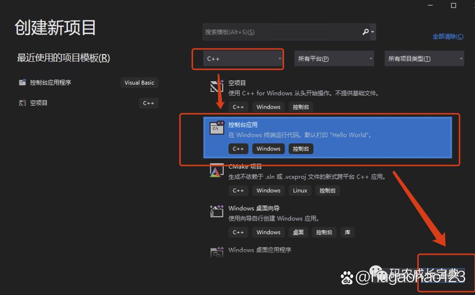Select the CMake 项目 colorful triangle icon
The image size is (475, 295).
tap(216, 171)
